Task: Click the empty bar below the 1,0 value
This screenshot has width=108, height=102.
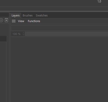Action: point(54,9)
